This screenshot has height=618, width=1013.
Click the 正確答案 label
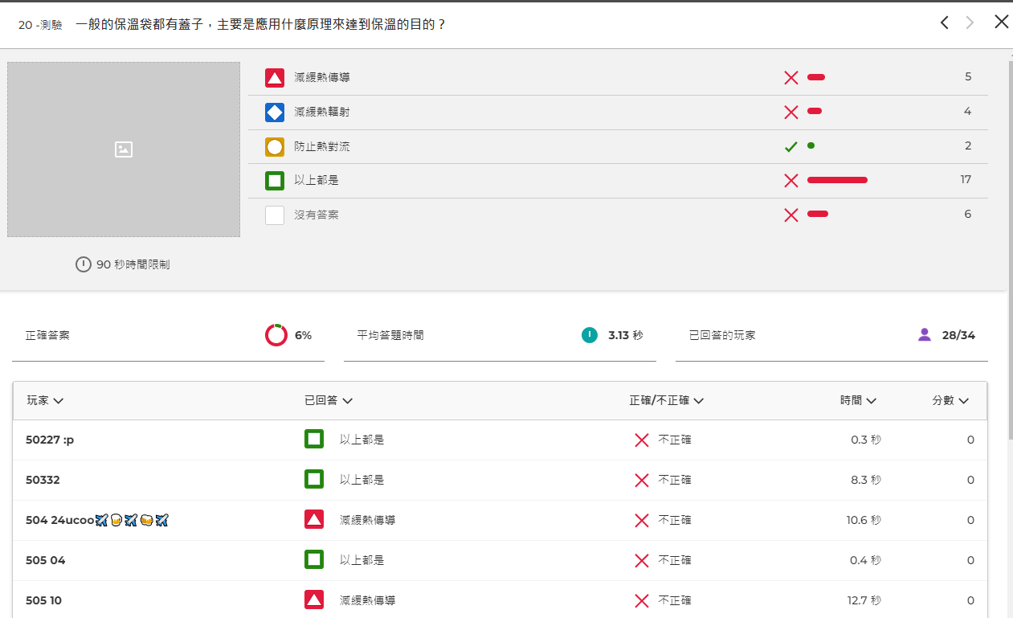coord(47,335)
